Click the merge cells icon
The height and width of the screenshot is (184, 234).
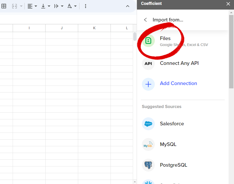(x=14, y=6)
